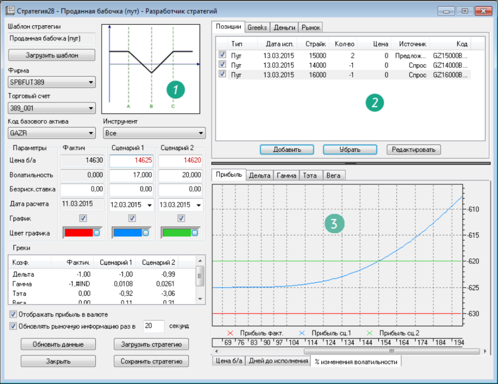Image resolution: width=498 pixels, height=384 pixels.
Task: Toggle Обновлять рыночную информацию checkbox
Action: point(13,326)
